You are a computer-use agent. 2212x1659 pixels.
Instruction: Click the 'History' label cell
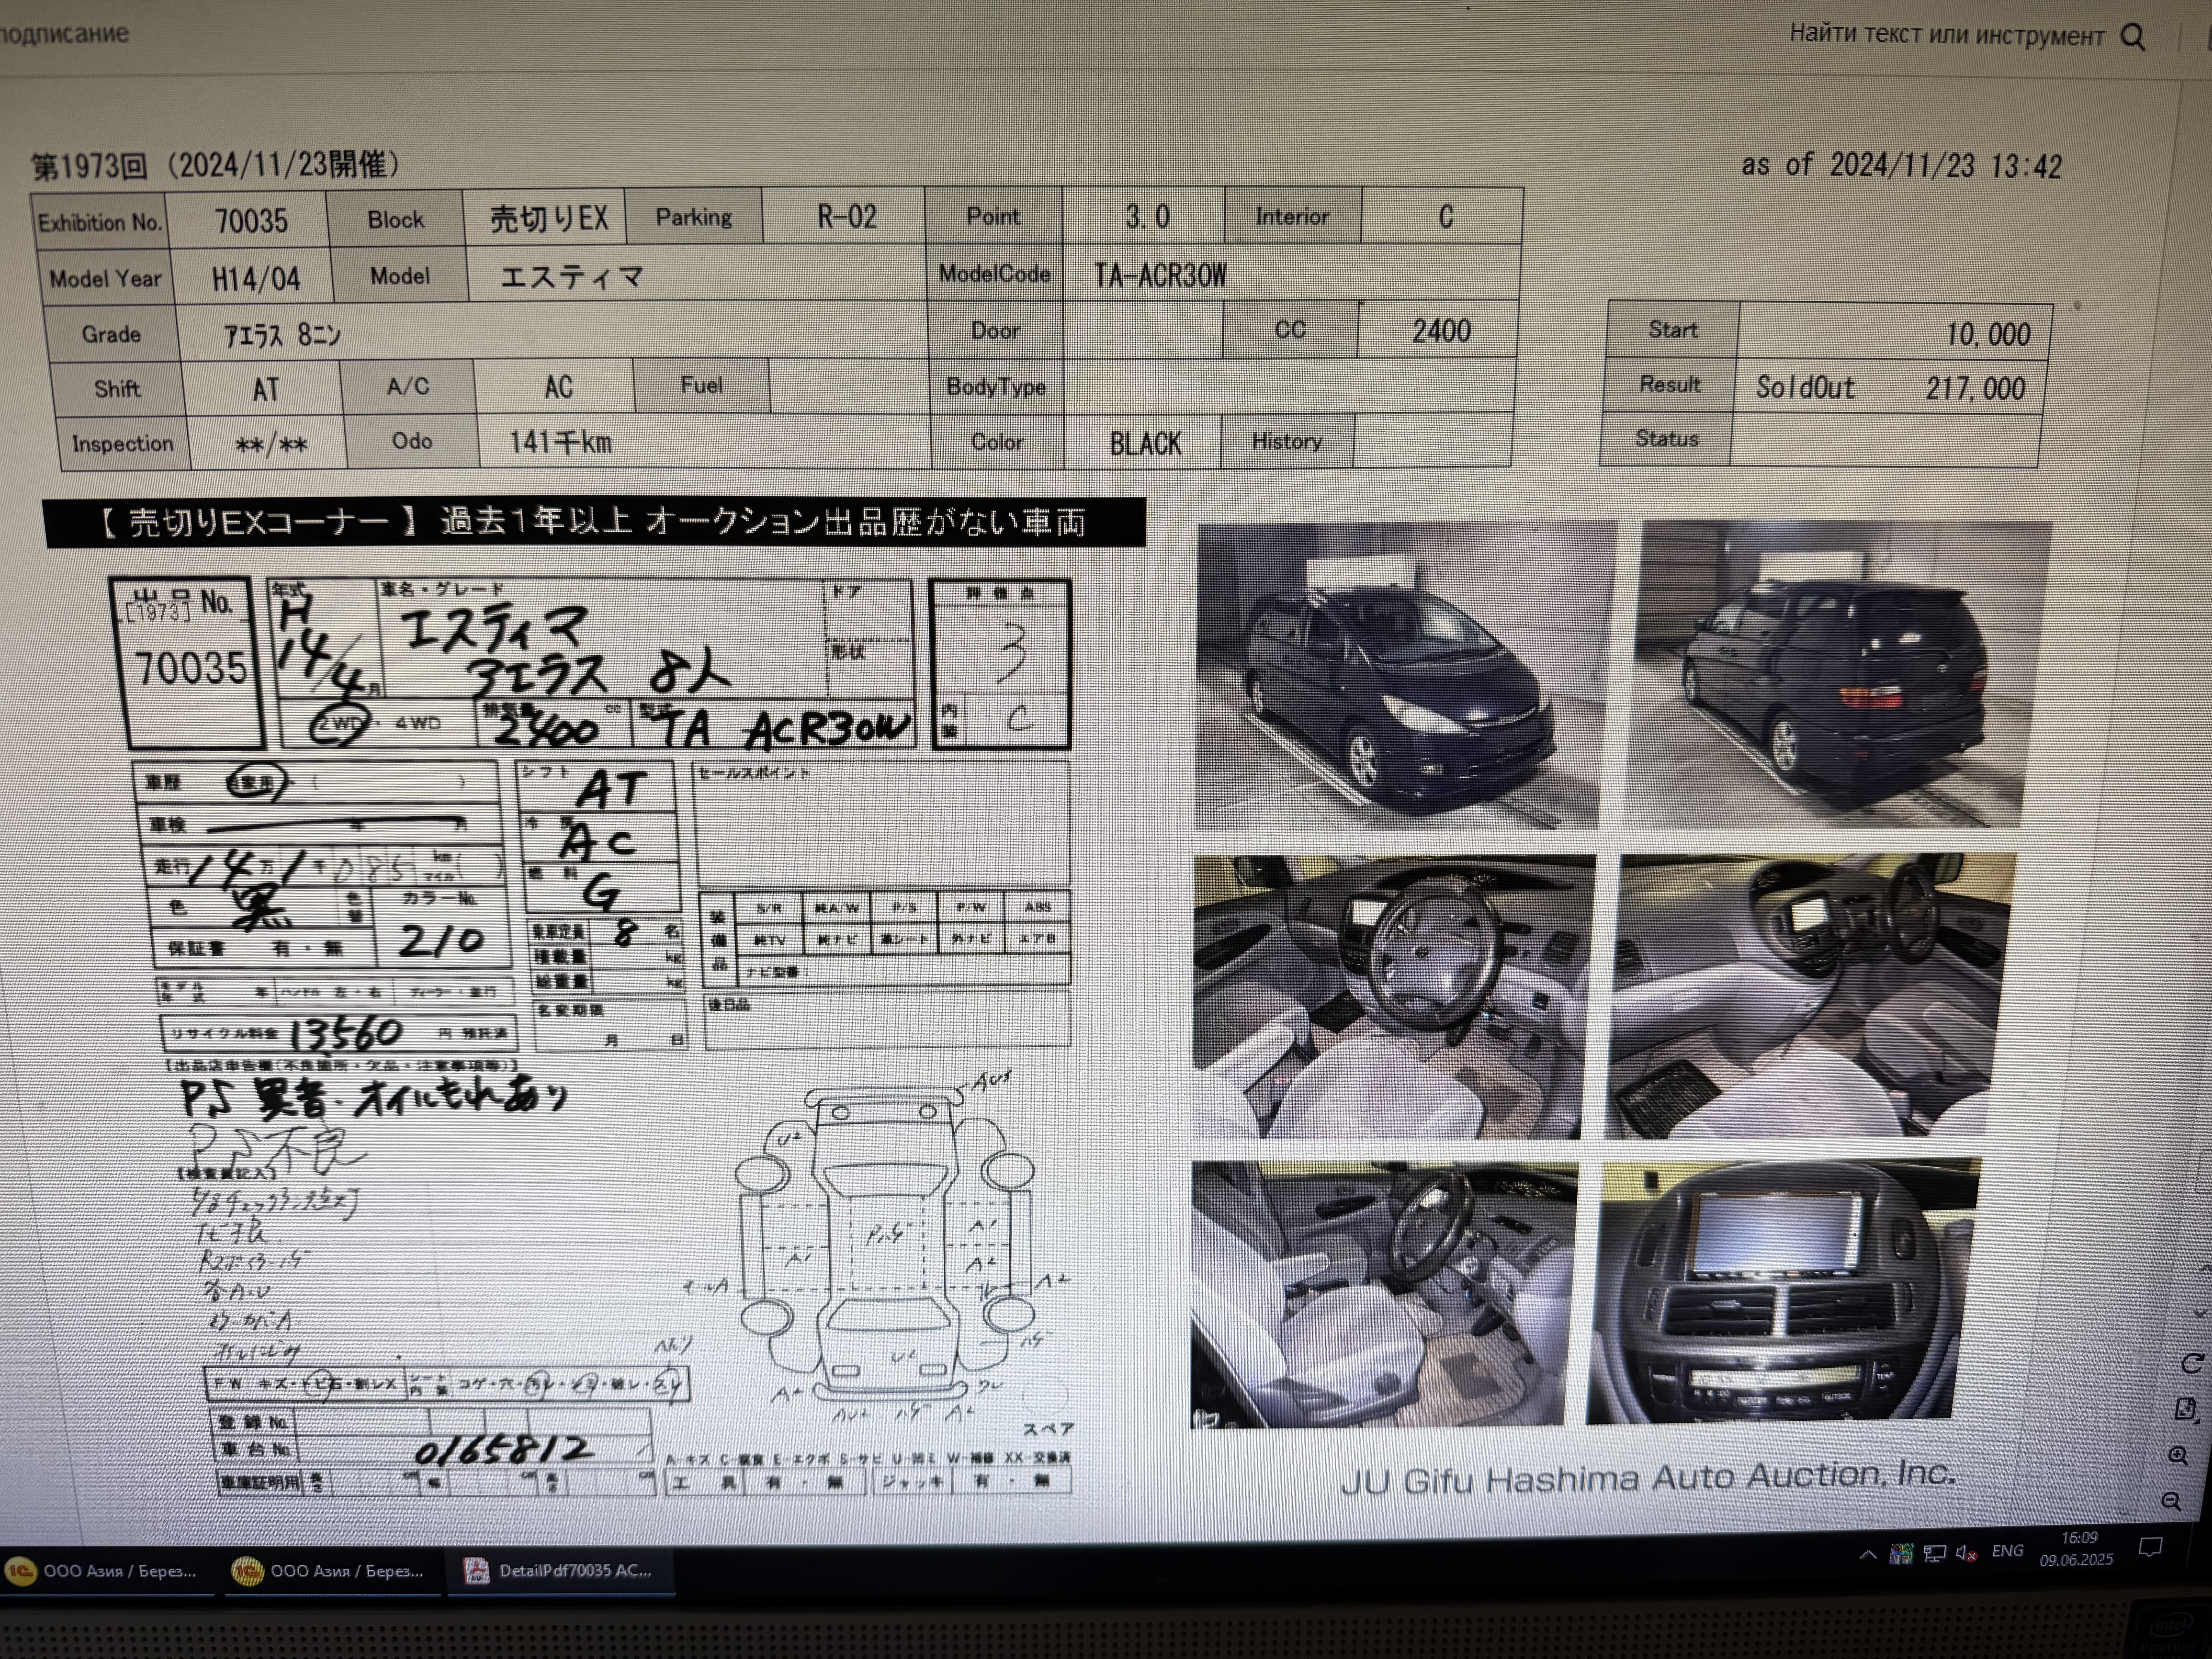[1287, 441]
